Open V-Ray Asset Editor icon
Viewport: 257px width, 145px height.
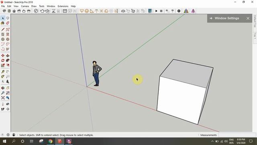tap(36, 11)
